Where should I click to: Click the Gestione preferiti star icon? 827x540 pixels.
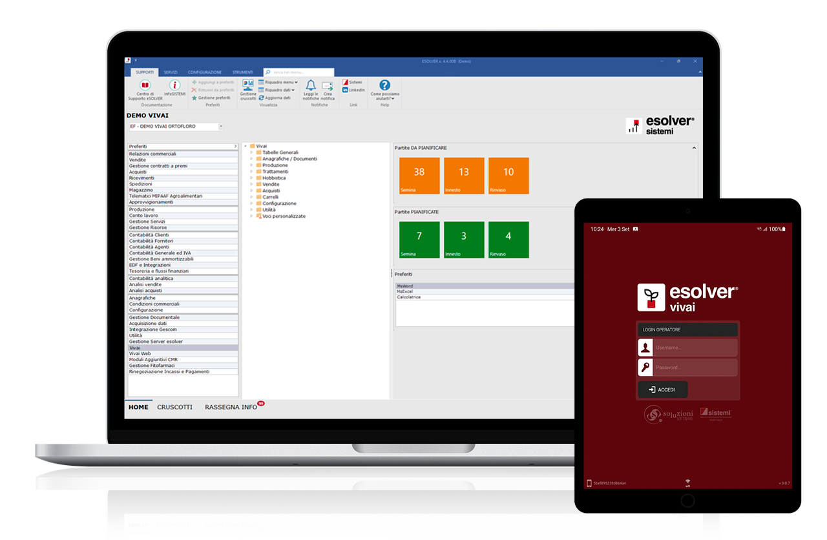(194, 98)
